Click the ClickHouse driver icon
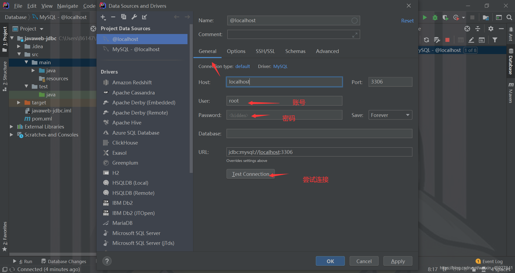515x273 pixels. pyautogui.click(x=106, y=143)
